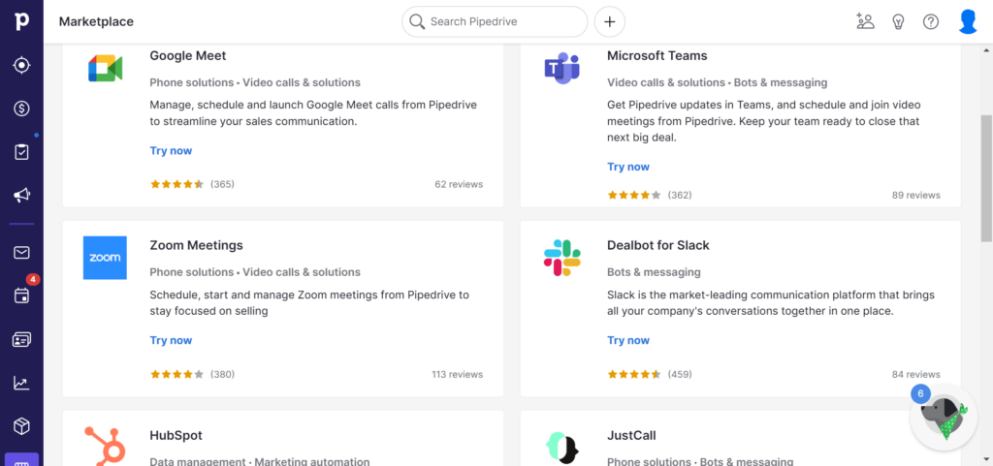Screen dimensions: 993x466
Task: Open Sales Assistant lightbulb icon
Action: (x=898, y=21)
